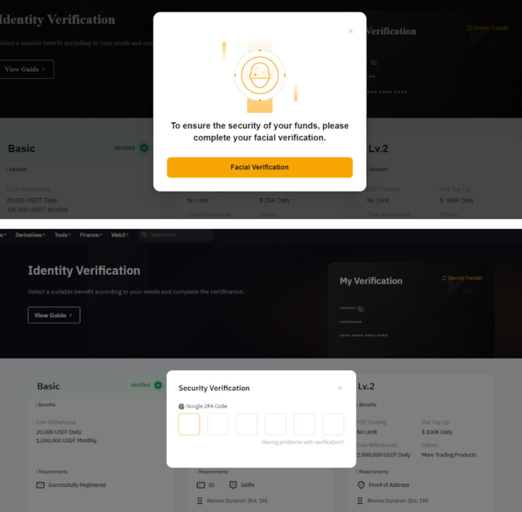Click the green Verified checkmark on lower Basic card
This screenshot has height=512, width=522.
[x=158, y=385]
